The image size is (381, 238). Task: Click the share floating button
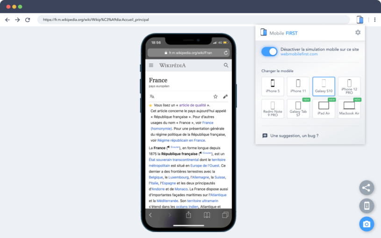(x=367, y=188)
